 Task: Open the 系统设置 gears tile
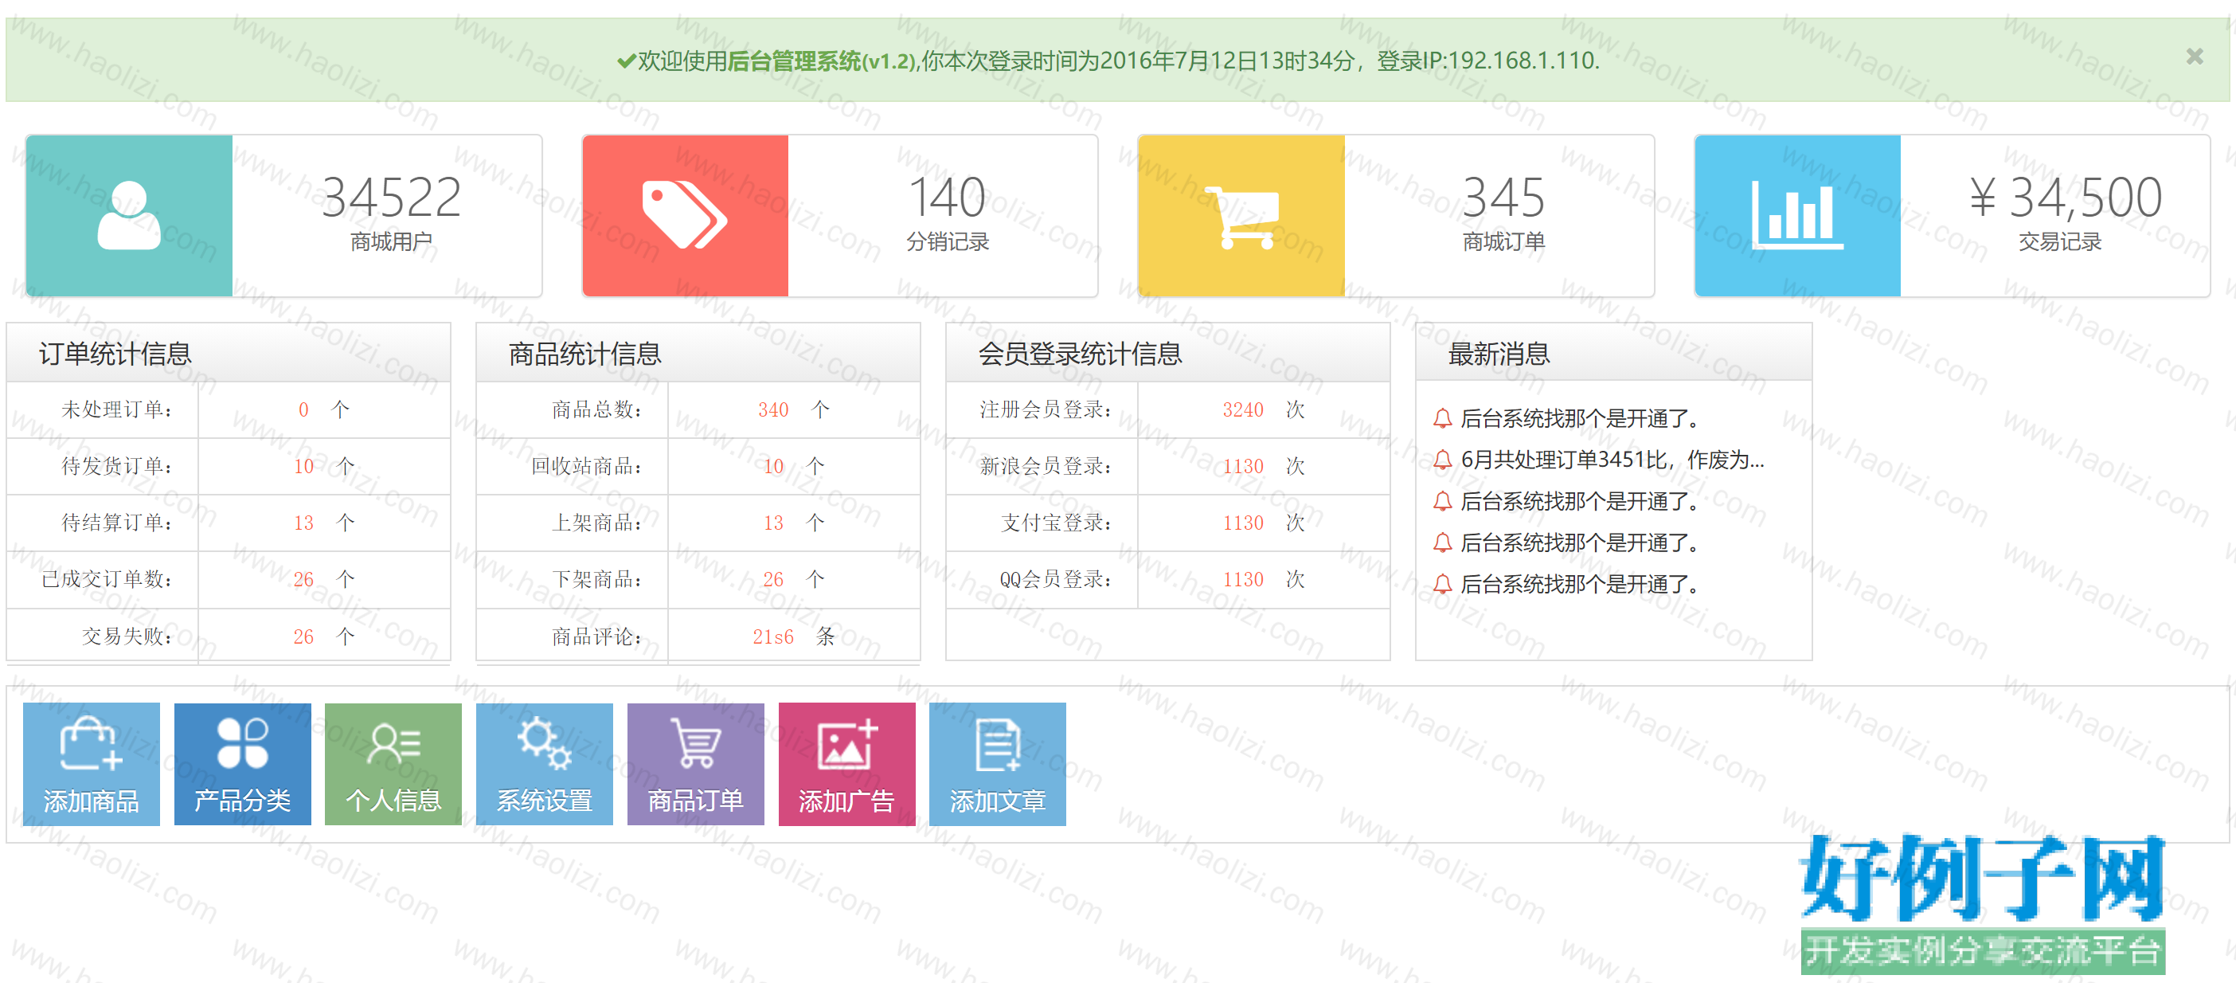544,764
